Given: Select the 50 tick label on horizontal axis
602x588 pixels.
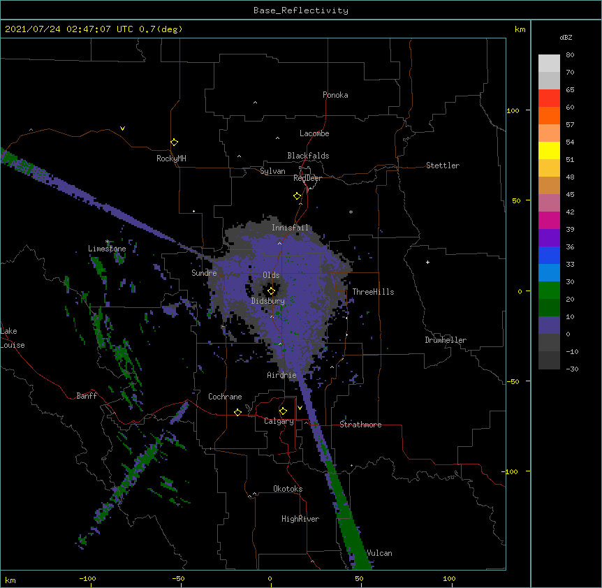Looking at the screenshot, I should (359, 578).
